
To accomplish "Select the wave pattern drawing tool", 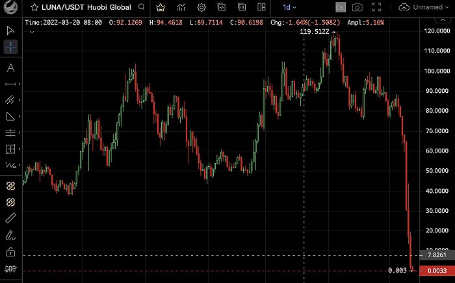I will click(11, 165).
